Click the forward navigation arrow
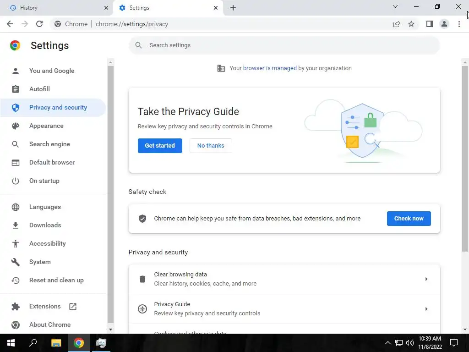 point(25,24)
